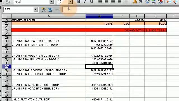The height and width of the screenshot is (101, 179).
Task: Align cell contents left
Action: pyautogui.click(x=100, y=2)
